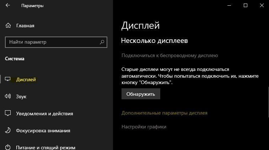Maximize the Параметры window

246,5
